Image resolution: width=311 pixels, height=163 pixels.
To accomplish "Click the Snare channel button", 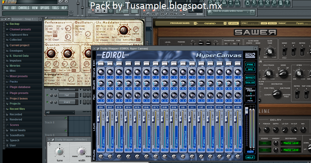I will click(x=67, y=102).
